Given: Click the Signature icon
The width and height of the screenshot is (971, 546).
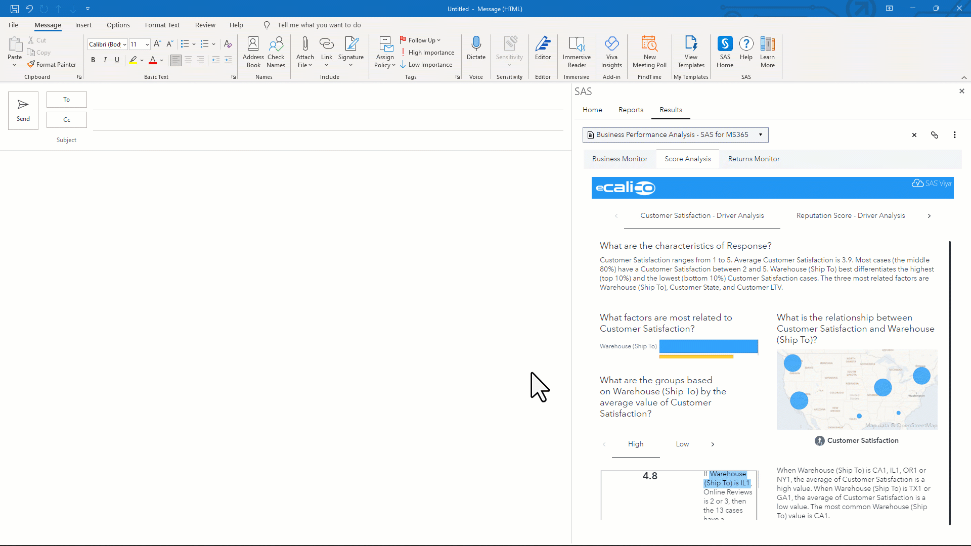Looking at the screenshot, I should (351, 44).
